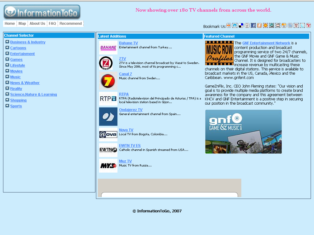Open the Map menu item
The width and height of the screenshot is (314, 235).
22,24
